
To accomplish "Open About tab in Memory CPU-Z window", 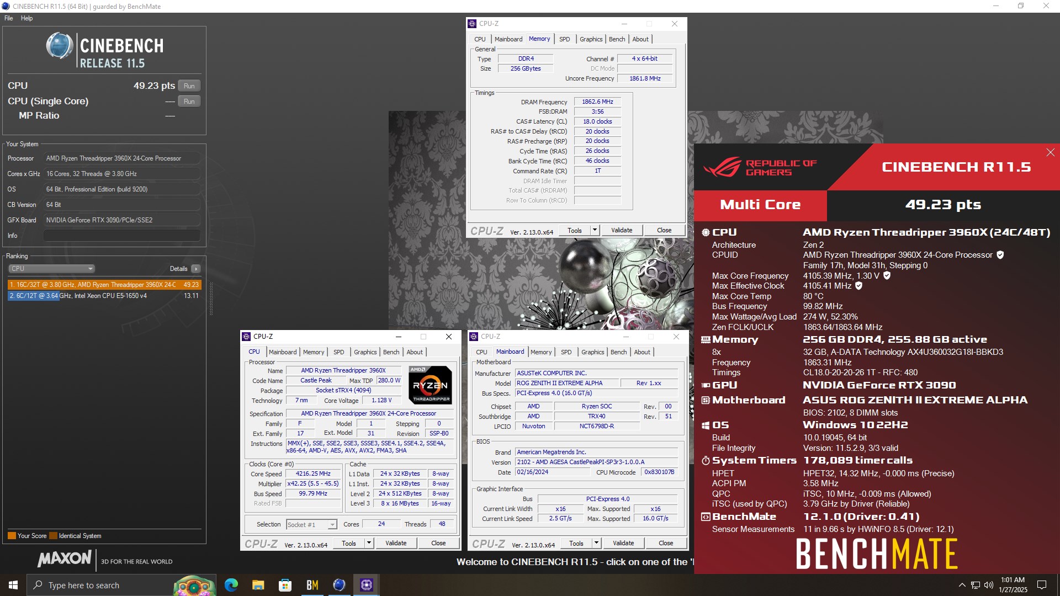I will (640, 39).
